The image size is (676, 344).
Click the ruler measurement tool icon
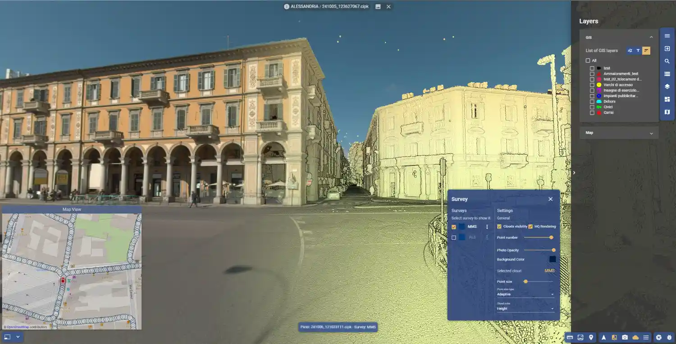tap(570, 337)
